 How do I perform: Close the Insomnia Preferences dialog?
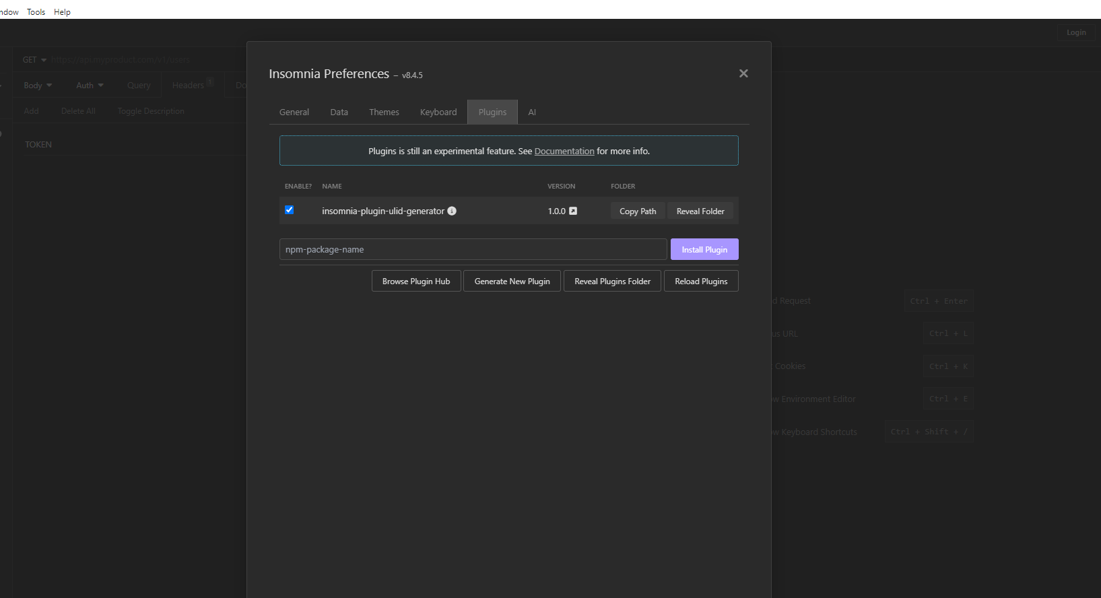(x=743, y=73)
